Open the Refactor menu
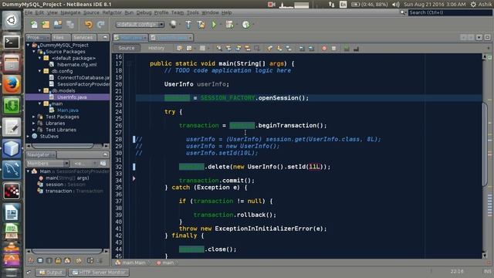 pos(112,12)
